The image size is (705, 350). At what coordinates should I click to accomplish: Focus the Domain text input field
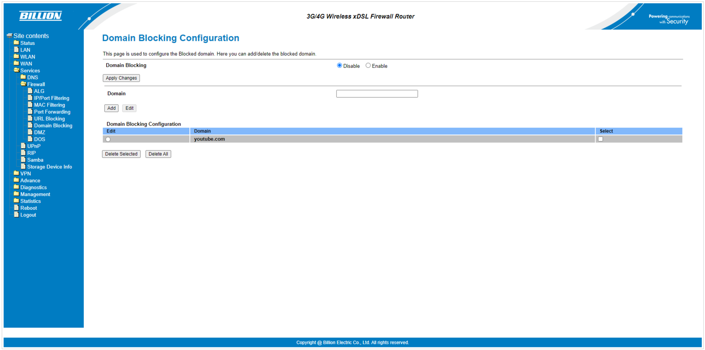click(x=377, y=94)
